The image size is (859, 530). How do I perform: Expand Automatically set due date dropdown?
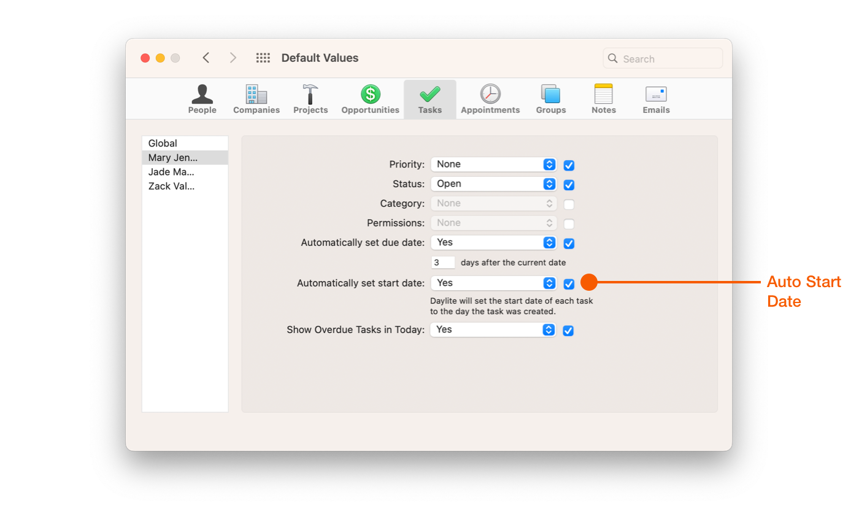pos(494,243)
